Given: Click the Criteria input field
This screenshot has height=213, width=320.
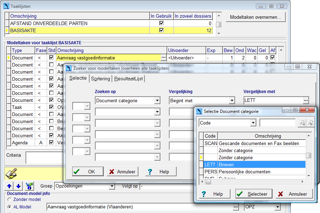Looking at the screenshot, I should tap(45, 157).
